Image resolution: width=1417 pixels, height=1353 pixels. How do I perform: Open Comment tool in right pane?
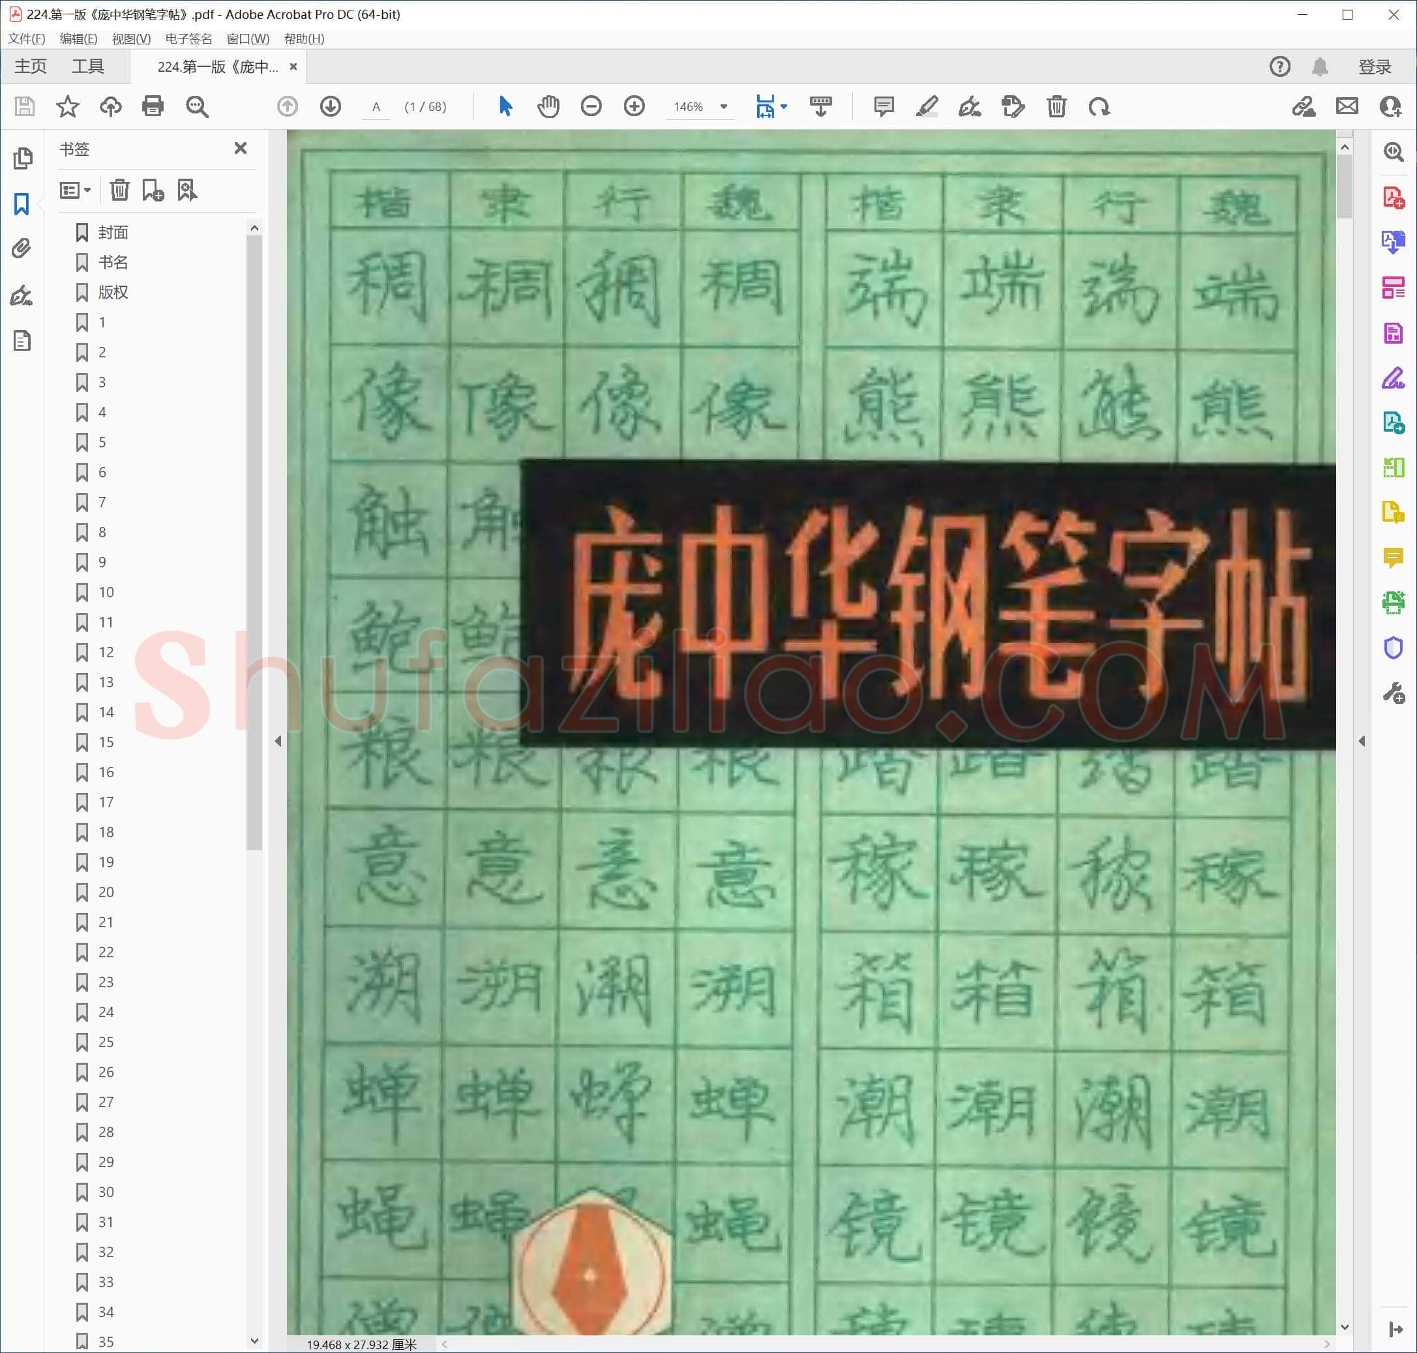[x=1394, y=558]
